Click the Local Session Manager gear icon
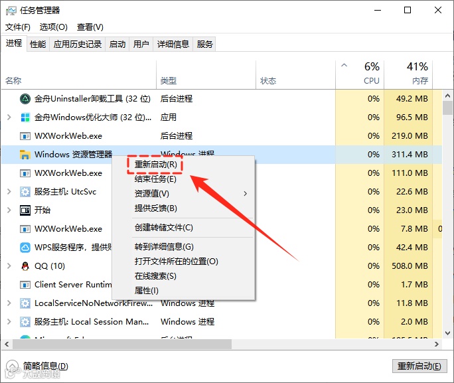The height and width of the screenshot is (383, 454). point(25,322)
